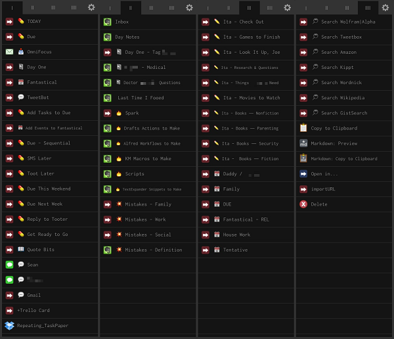The image size is (394, 339).
Task: Run the Gmail action
Action: pyautogui.click(x=50, y=295)
